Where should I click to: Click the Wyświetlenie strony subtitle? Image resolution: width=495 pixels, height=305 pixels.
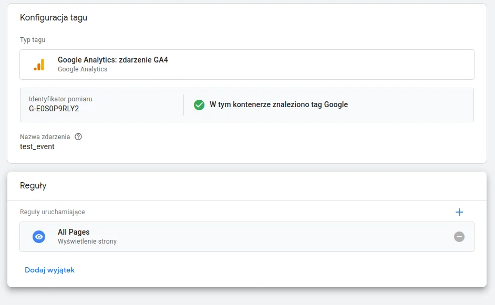87,241
